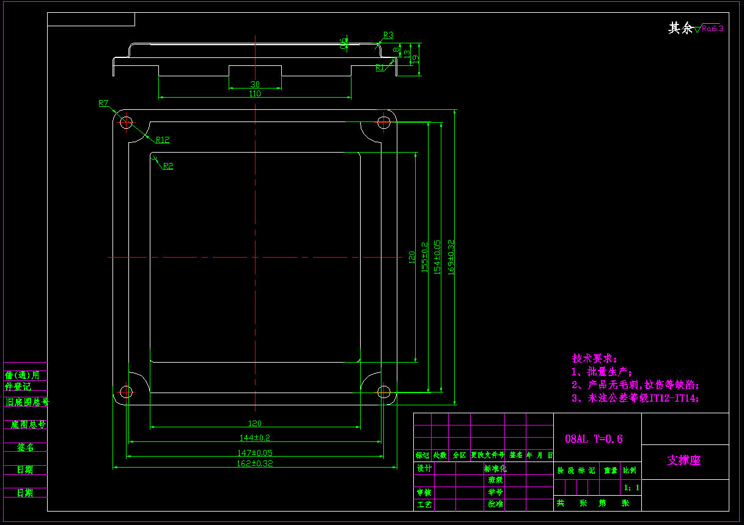Screen dimensions: 744x525
Task: Click the 件登记 side label
Action: point(18,386)
